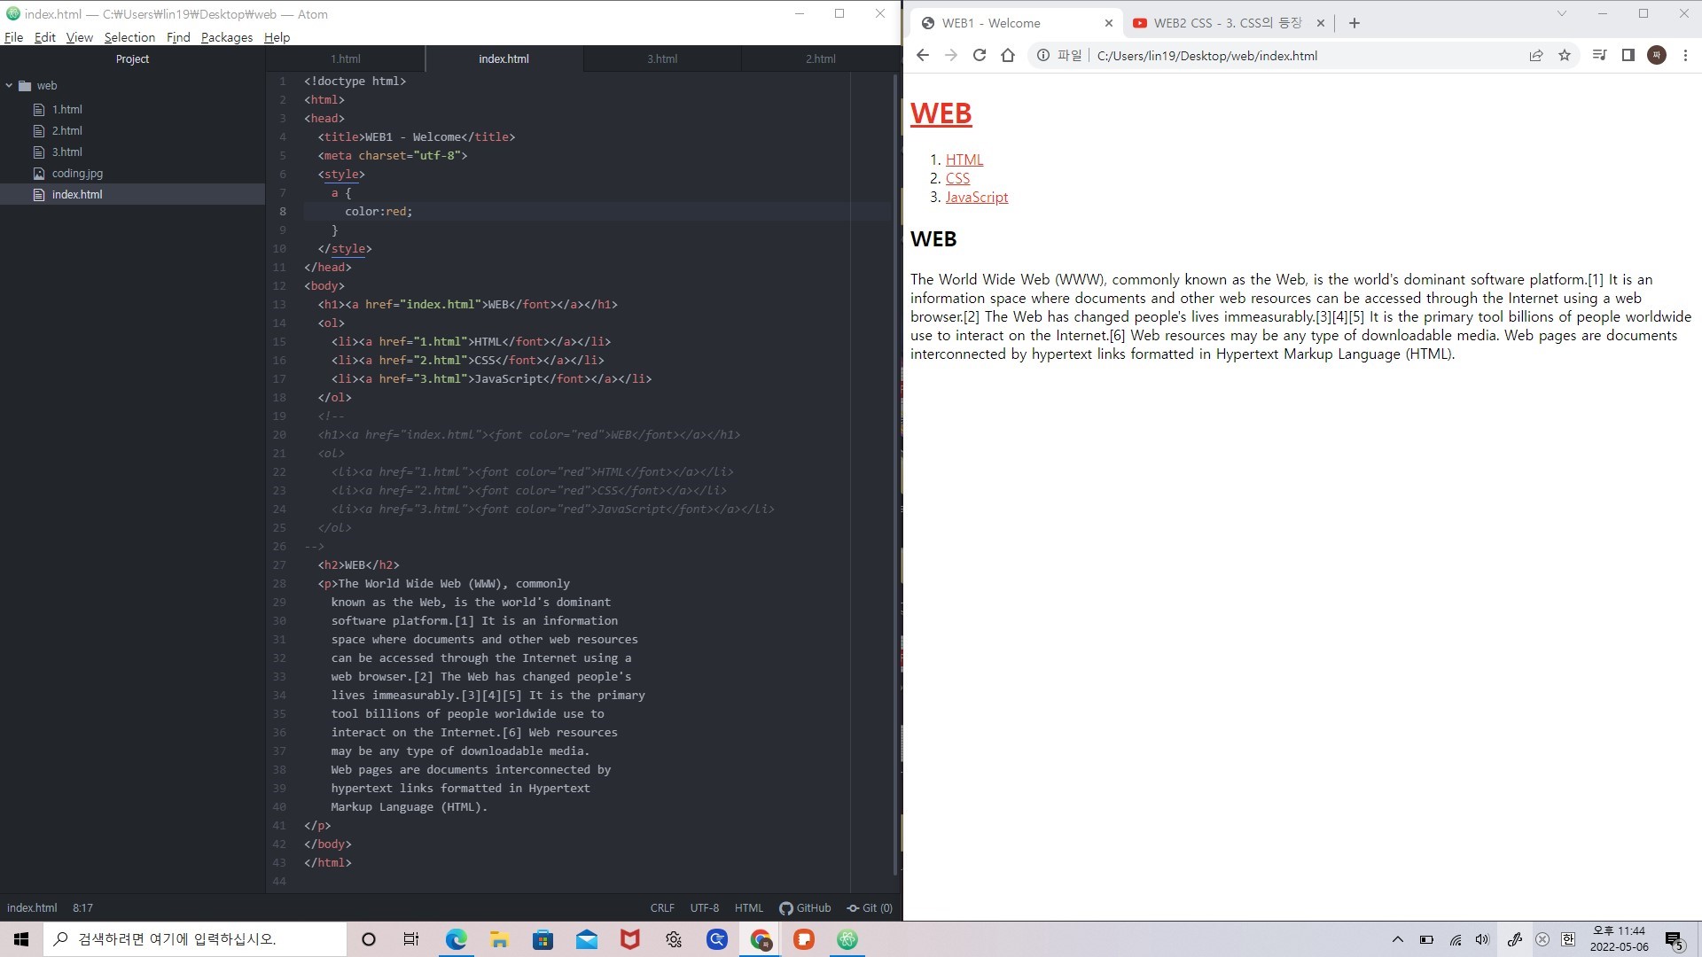
Task: Open Chrome's three-dot menu
Action: [1685, 55]
